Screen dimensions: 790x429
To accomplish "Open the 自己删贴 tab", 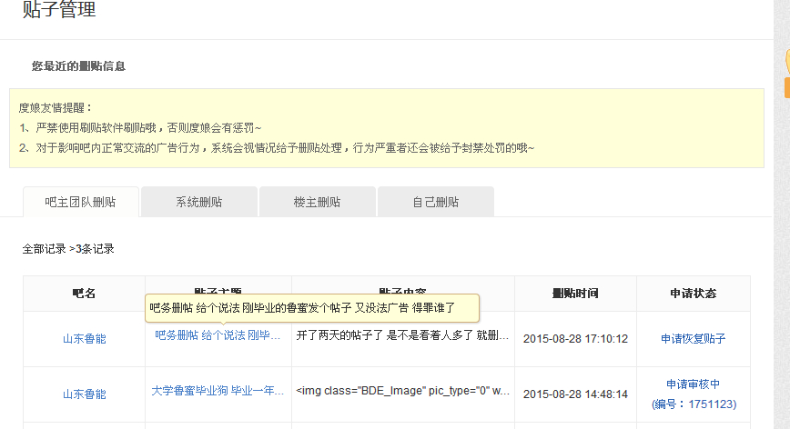I will [x=436, y=202].
